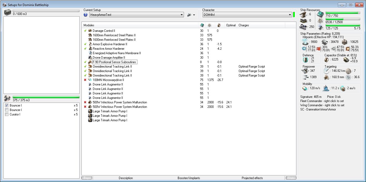Image resolution: width=366 pixels, height=182 pixels.
Task: Click the State button at the bottom right
Action: coord(291,178)
